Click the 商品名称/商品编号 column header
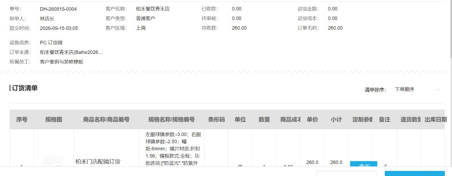 pyautogui.click(x=106, y=120)
